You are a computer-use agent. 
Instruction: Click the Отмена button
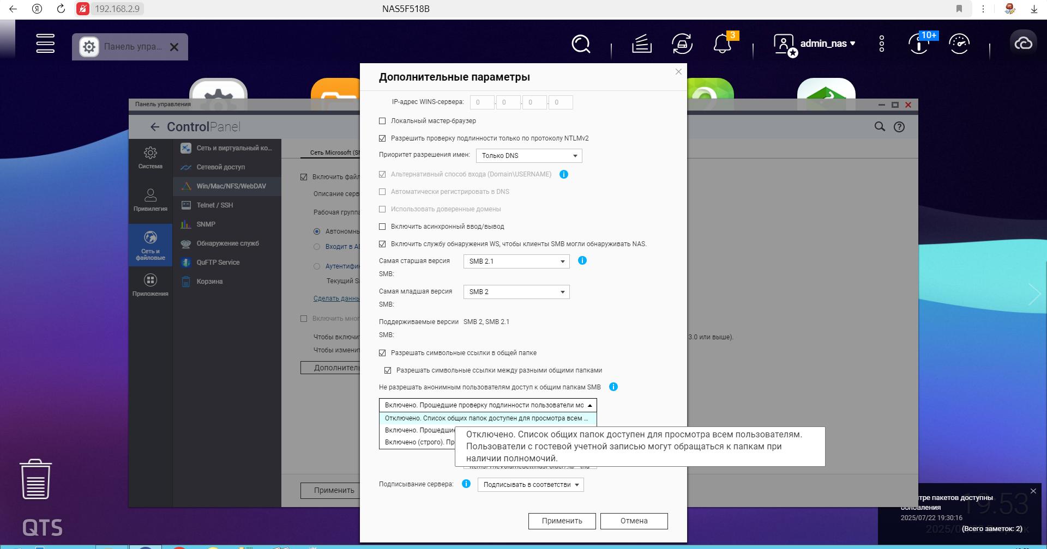point(634,521)
